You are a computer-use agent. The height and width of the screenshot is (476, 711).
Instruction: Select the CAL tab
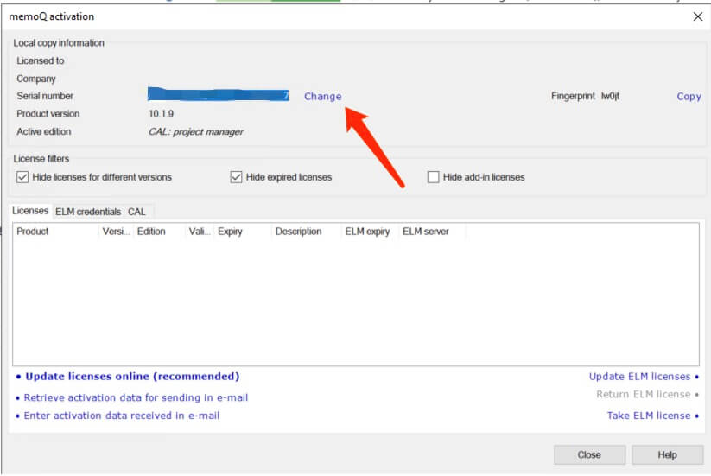tap(136, 212)
